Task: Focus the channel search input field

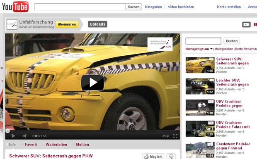Action: 203,41
